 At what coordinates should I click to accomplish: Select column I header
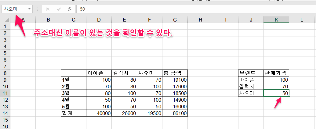tap(226, 20)
